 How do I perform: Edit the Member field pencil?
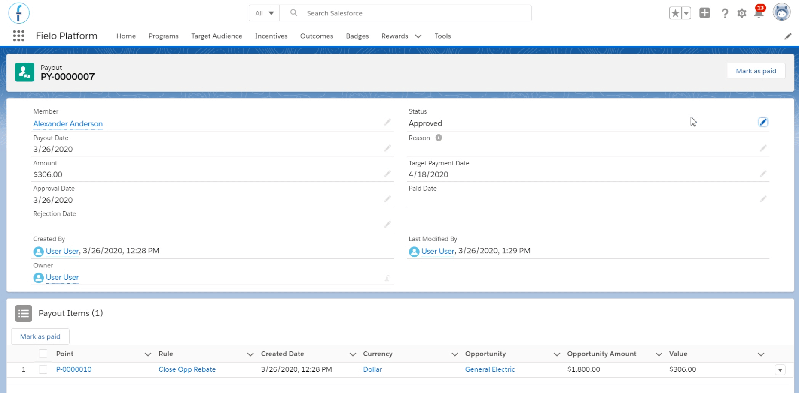tap(387, 123)
